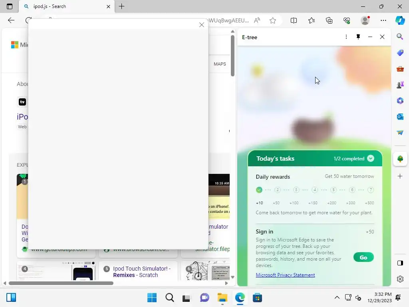This screenshot has height=307, width=409.
Task: Open Settings and more ellipsis menu
Action: click(383, 20)
